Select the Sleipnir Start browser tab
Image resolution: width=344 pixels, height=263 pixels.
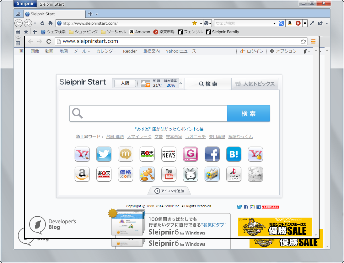[x=55, y=14]
